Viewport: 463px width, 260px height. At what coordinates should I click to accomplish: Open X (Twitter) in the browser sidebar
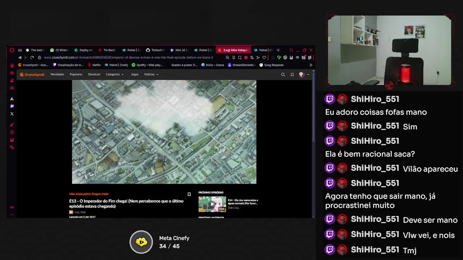(12, 114)
